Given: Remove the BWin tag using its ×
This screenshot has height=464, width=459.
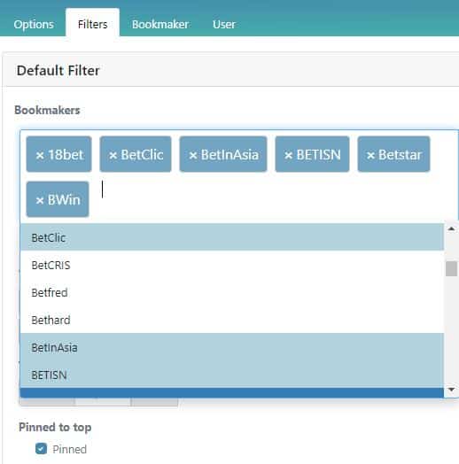Looking at the screenshot, I should [x=40, y=201].
